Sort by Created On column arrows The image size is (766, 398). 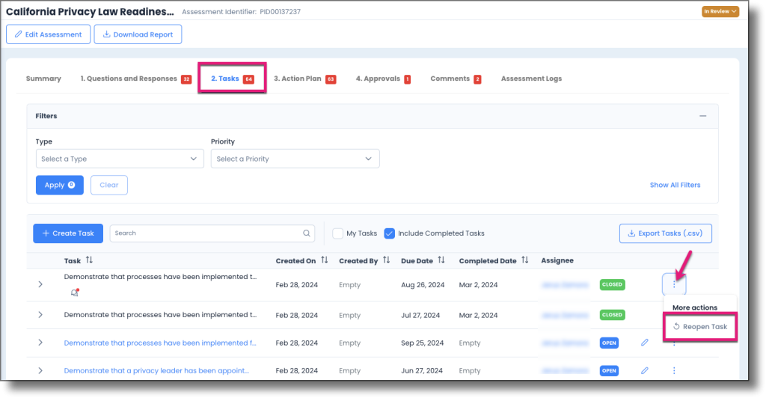325,260
